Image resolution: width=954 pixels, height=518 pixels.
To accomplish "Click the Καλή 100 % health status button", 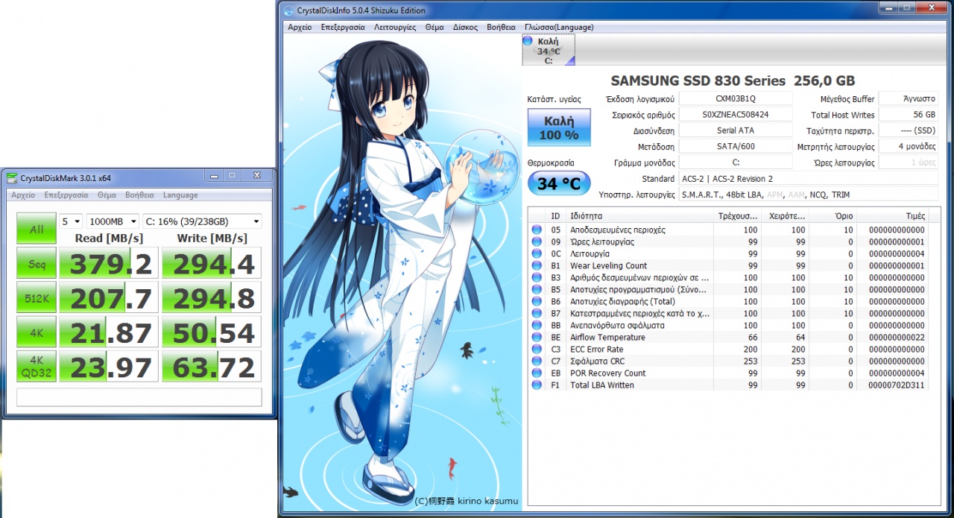I will point(559,127).
